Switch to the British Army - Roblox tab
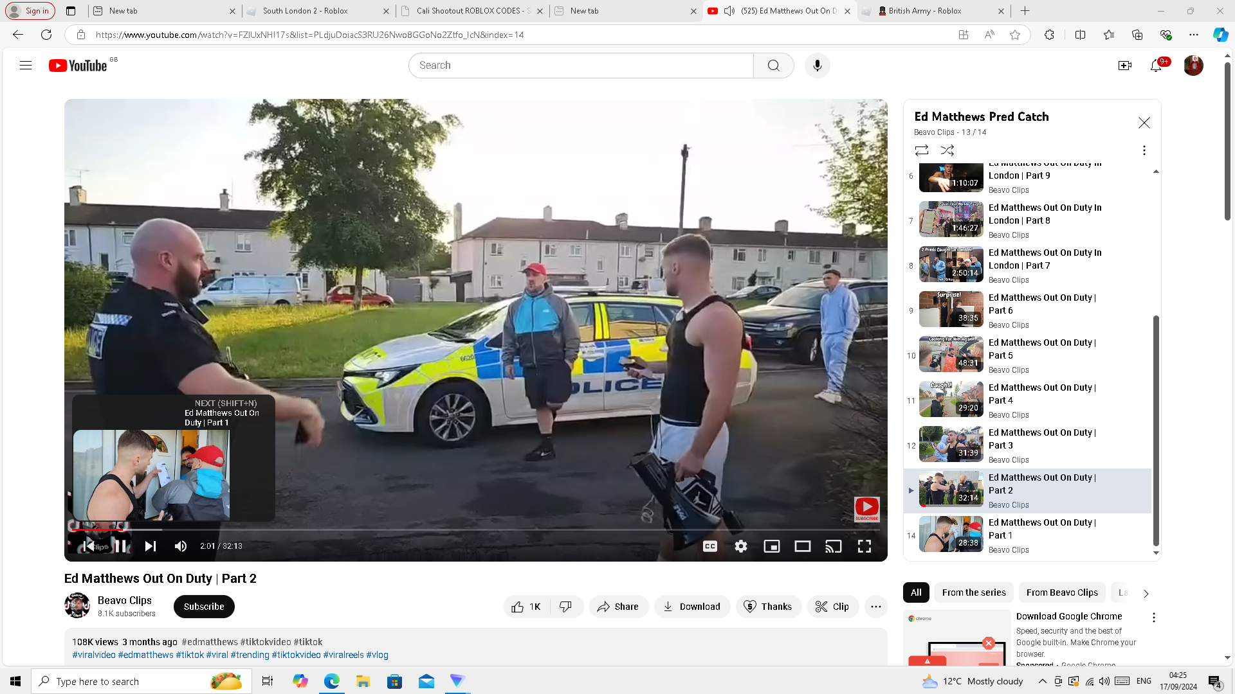 [933, 11]
